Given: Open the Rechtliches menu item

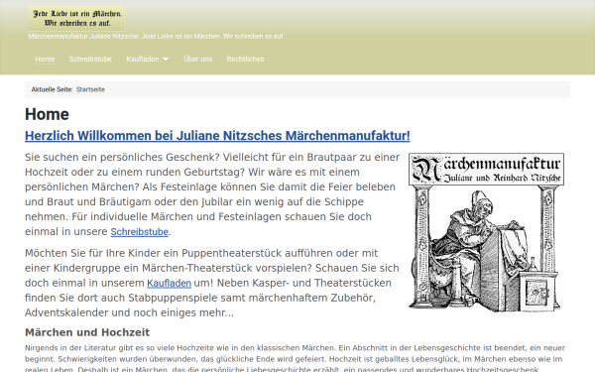Looking at the screenshot, I should point(245,59).
